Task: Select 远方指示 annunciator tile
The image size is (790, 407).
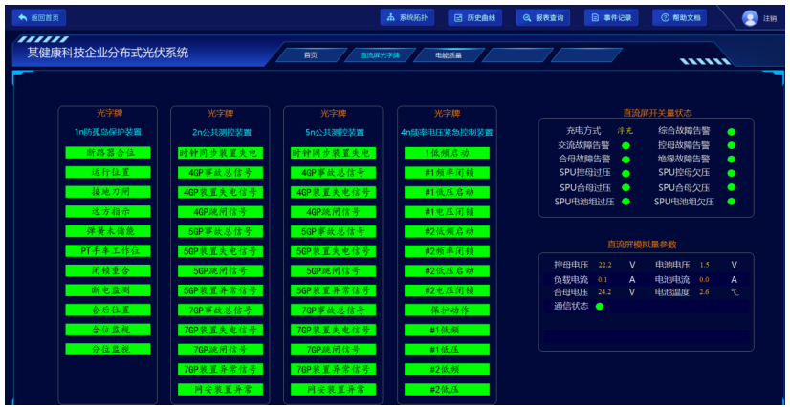Action: [x=108, y=211]
